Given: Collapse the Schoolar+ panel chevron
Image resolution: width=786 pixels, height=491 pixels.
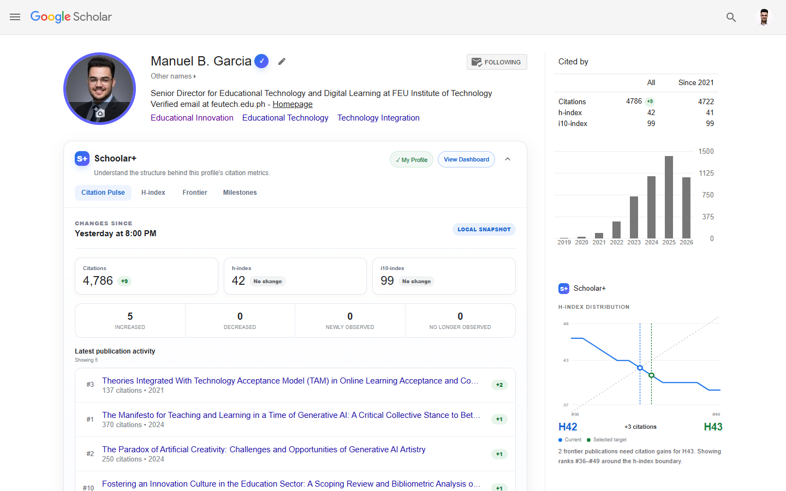Looking at the screenshot, I should click(x=508, y=159).
